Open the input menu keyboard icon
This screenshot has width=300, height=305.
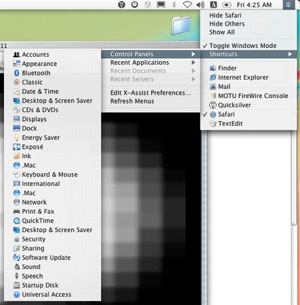[x=213, y=5]
